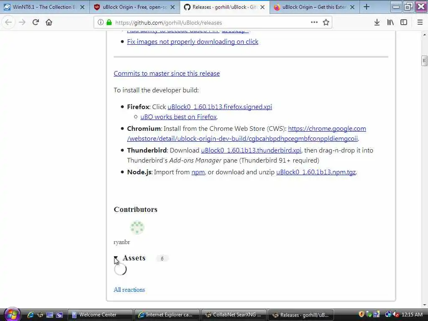This screenshot has width=428, height=321.
Task: Open Commits to master since this release
Action: (x=167, y=74)
